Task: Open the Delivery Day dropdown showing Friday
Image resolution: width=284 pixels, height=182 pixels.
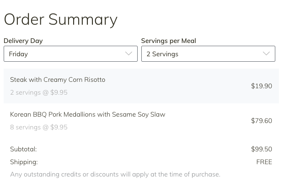Action: [70, 54]
